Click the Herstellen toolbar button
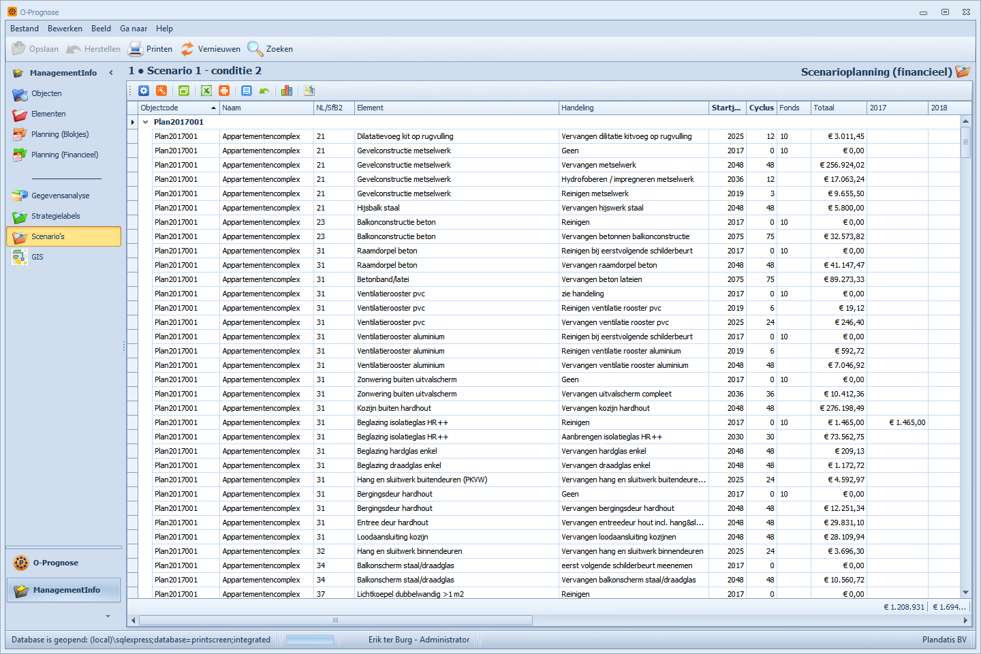Screen dimensions: 981x654 [x=93, y=49]
